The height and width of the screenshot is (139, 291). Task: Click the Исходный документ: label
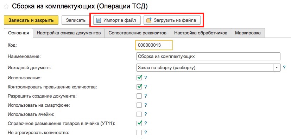30,68
